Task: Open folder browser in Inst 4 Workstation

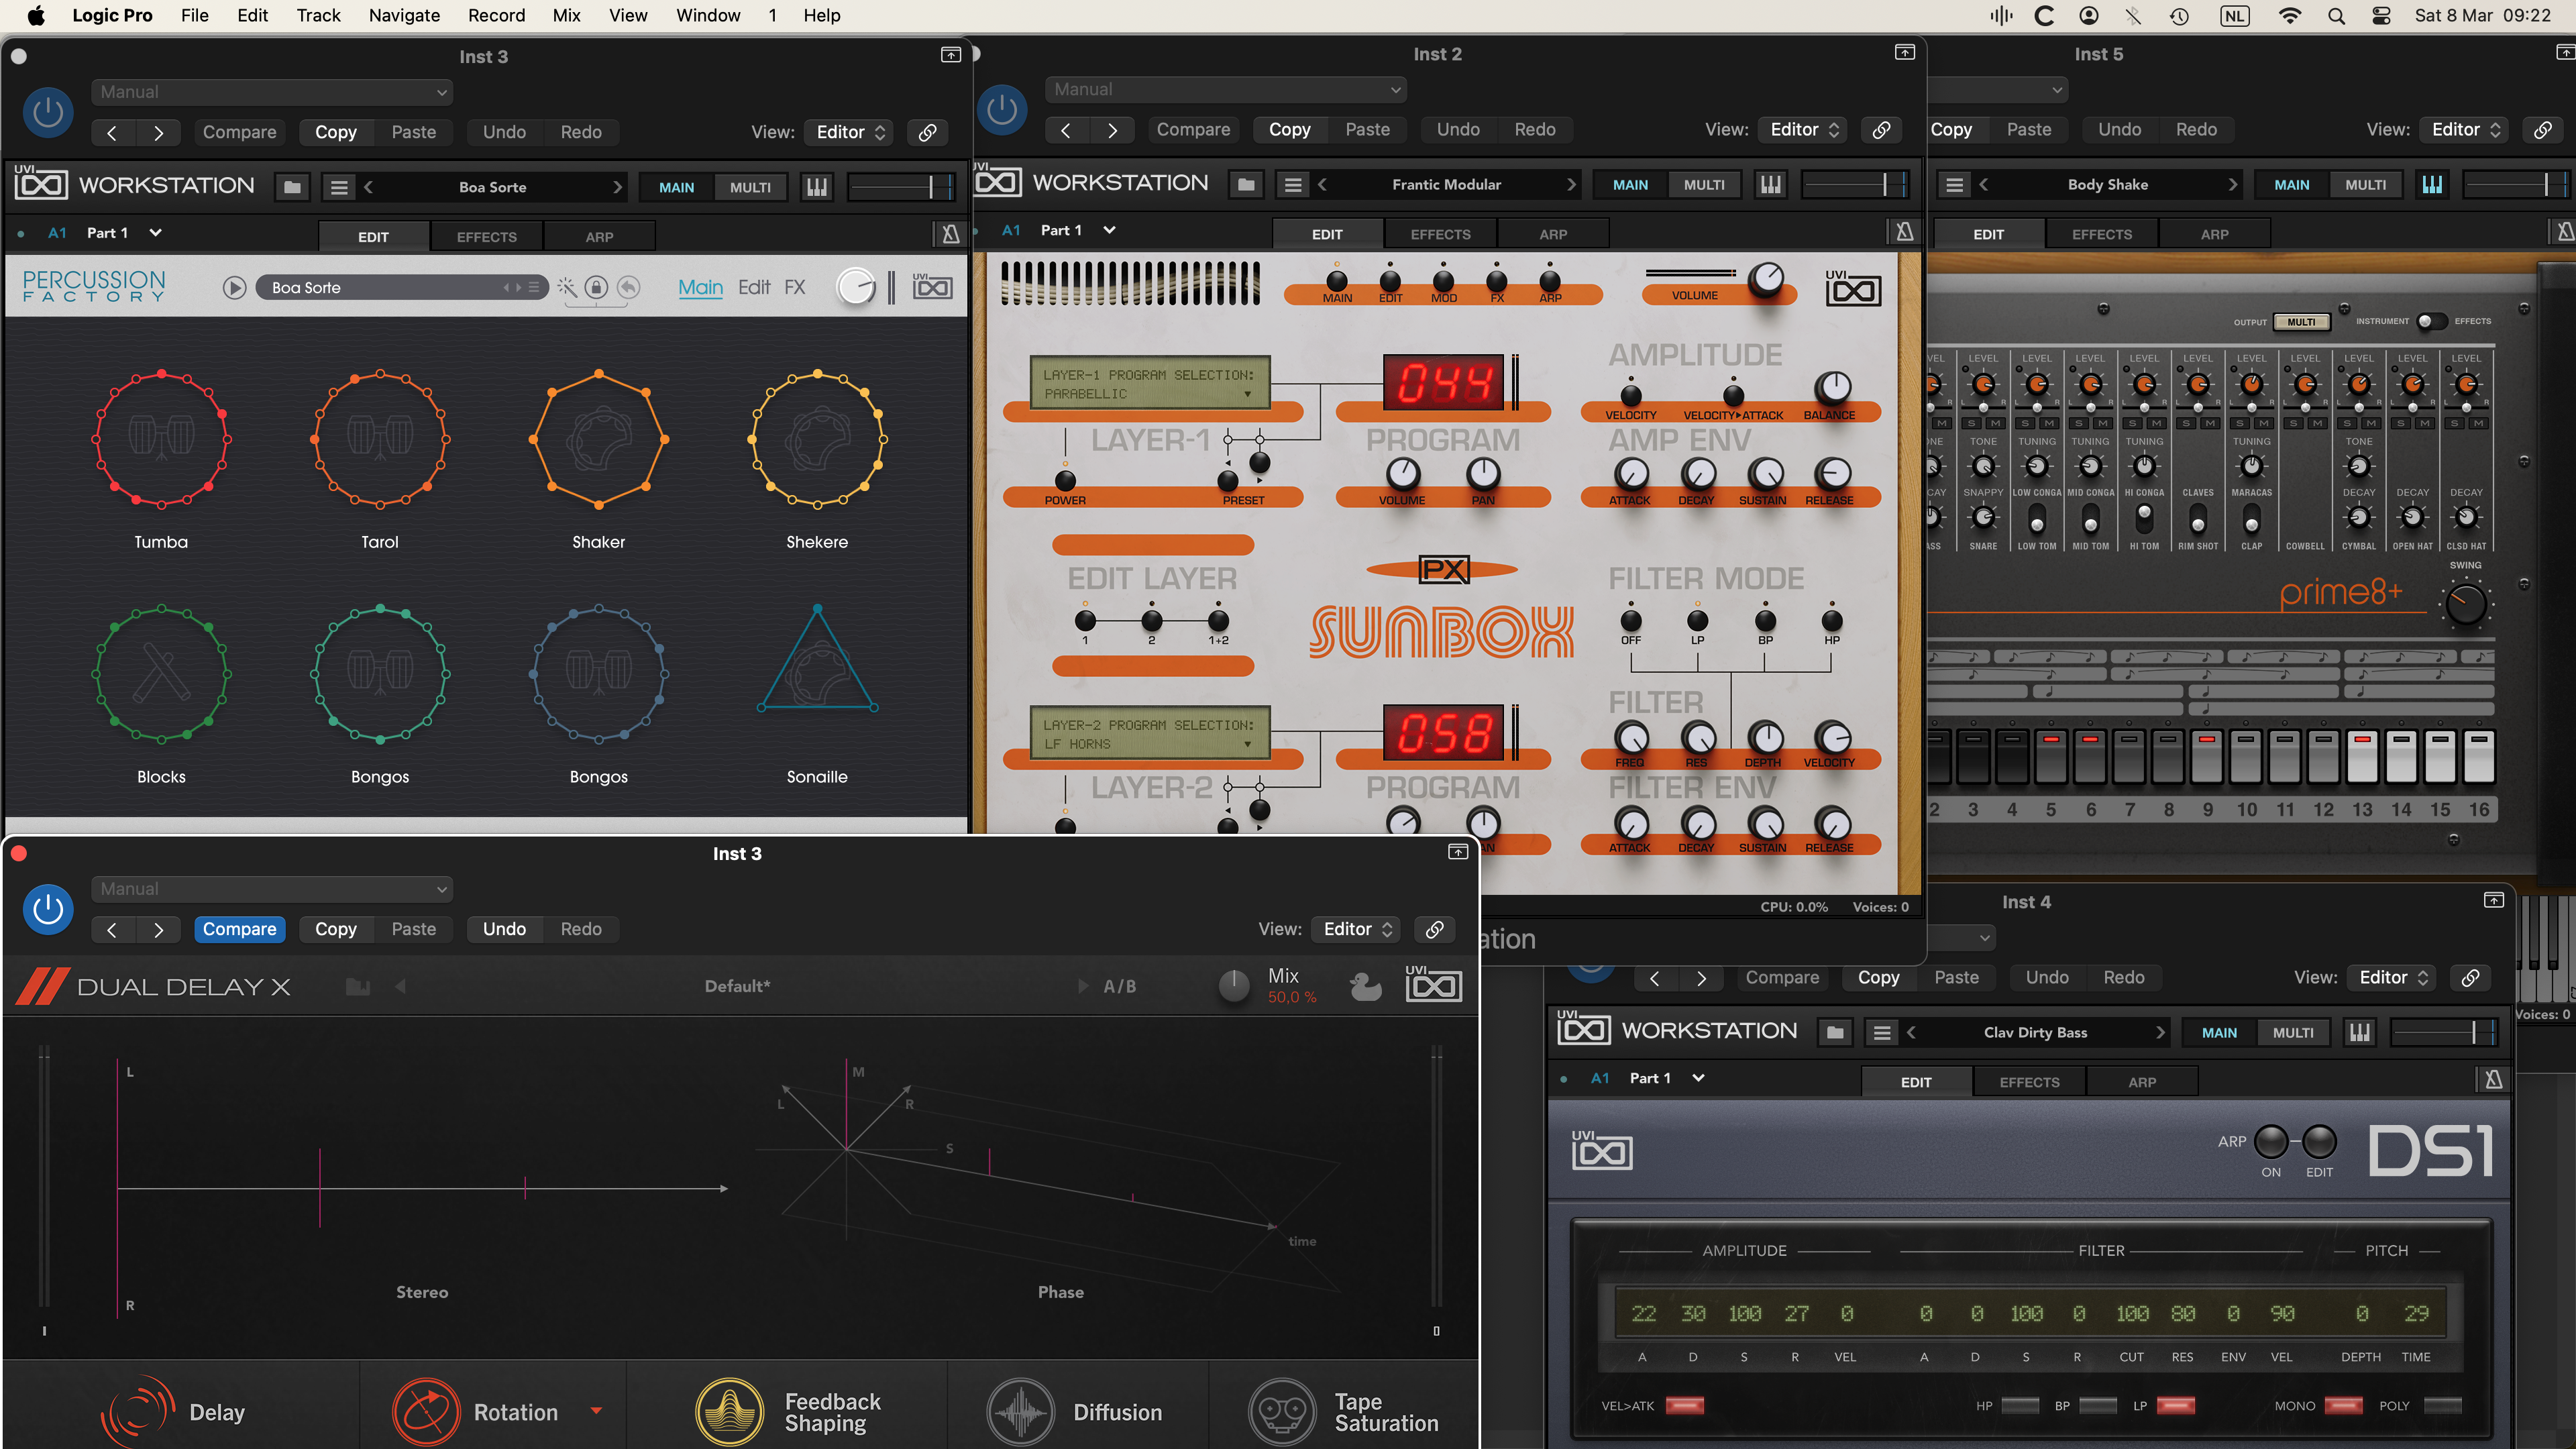Action: click(x=1835, y=1033)
